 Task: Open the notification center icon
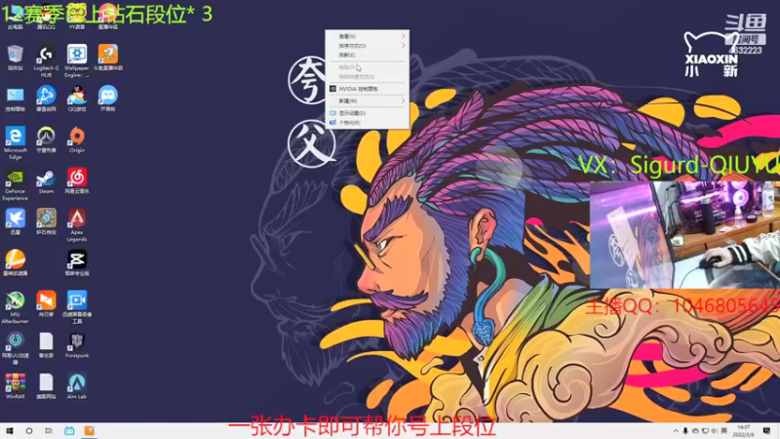(766, 431)
